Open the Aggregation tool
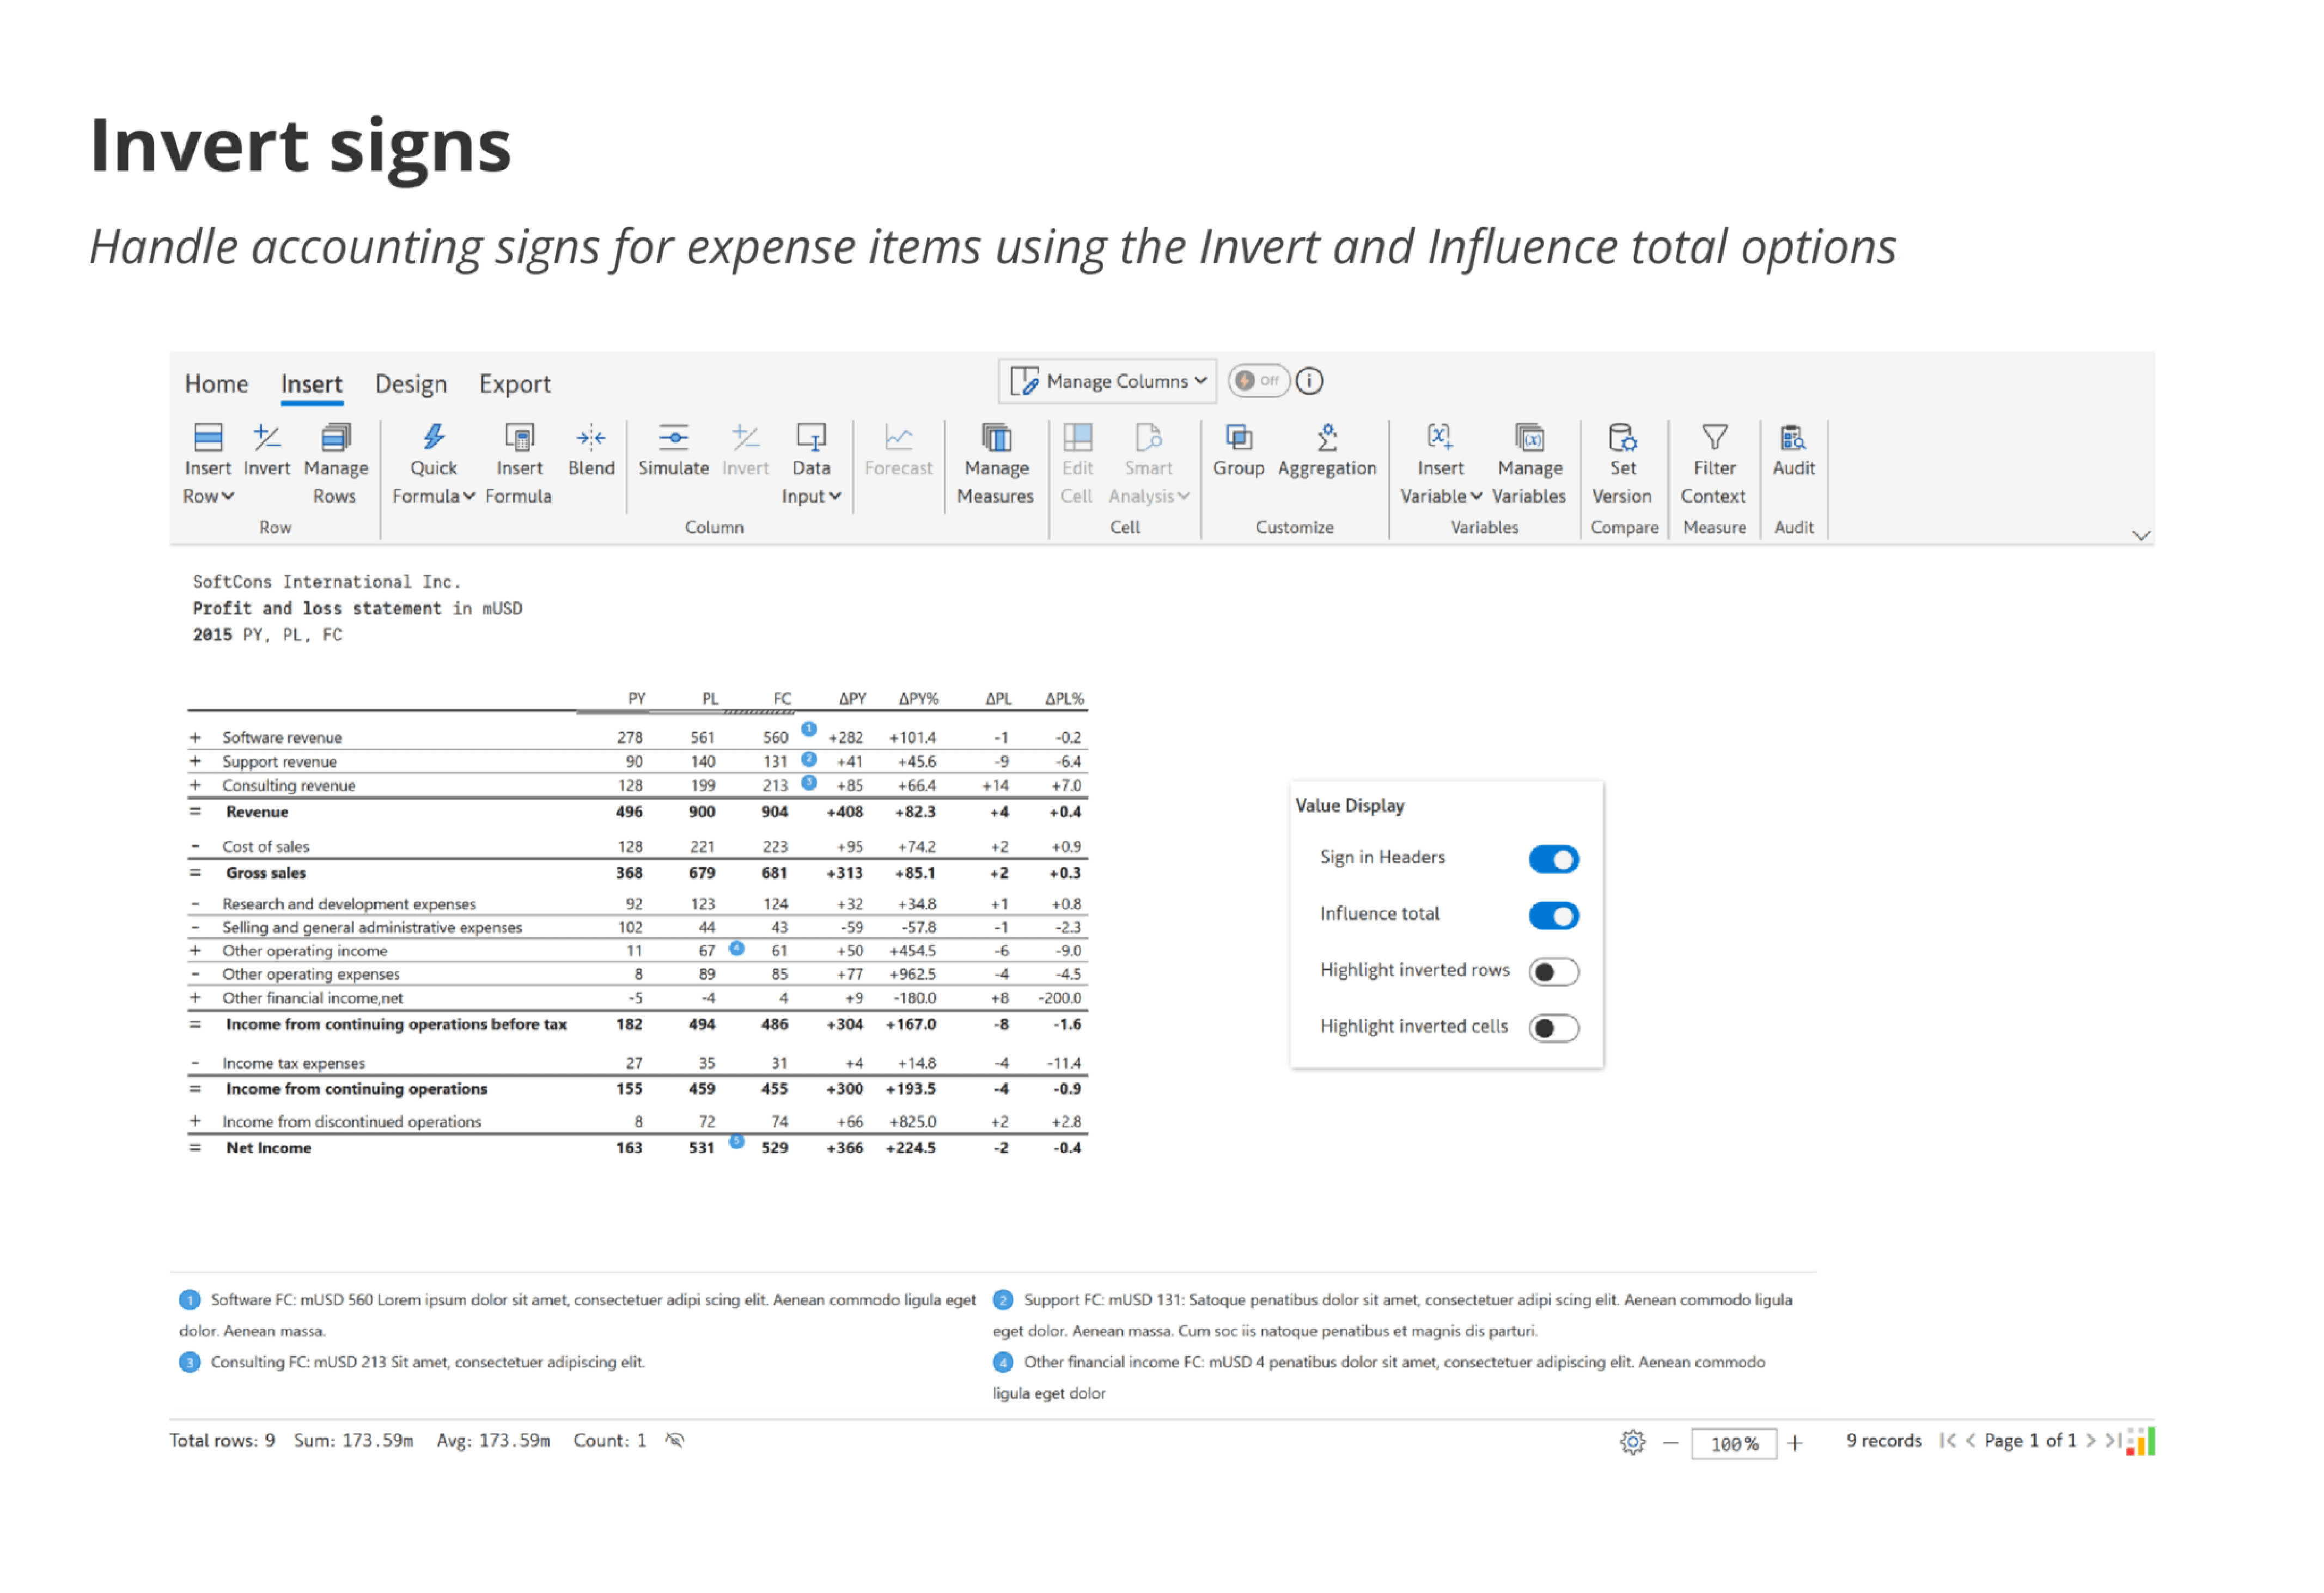The height and width of the screenshot is (1593, 2324). point(1327,450)
